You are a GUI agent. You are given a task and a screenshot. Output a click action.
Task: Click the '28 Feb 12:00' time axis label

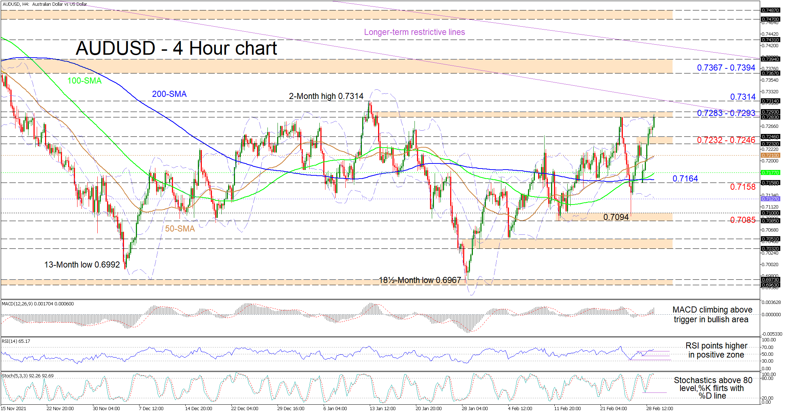click(x=659, y=408)
